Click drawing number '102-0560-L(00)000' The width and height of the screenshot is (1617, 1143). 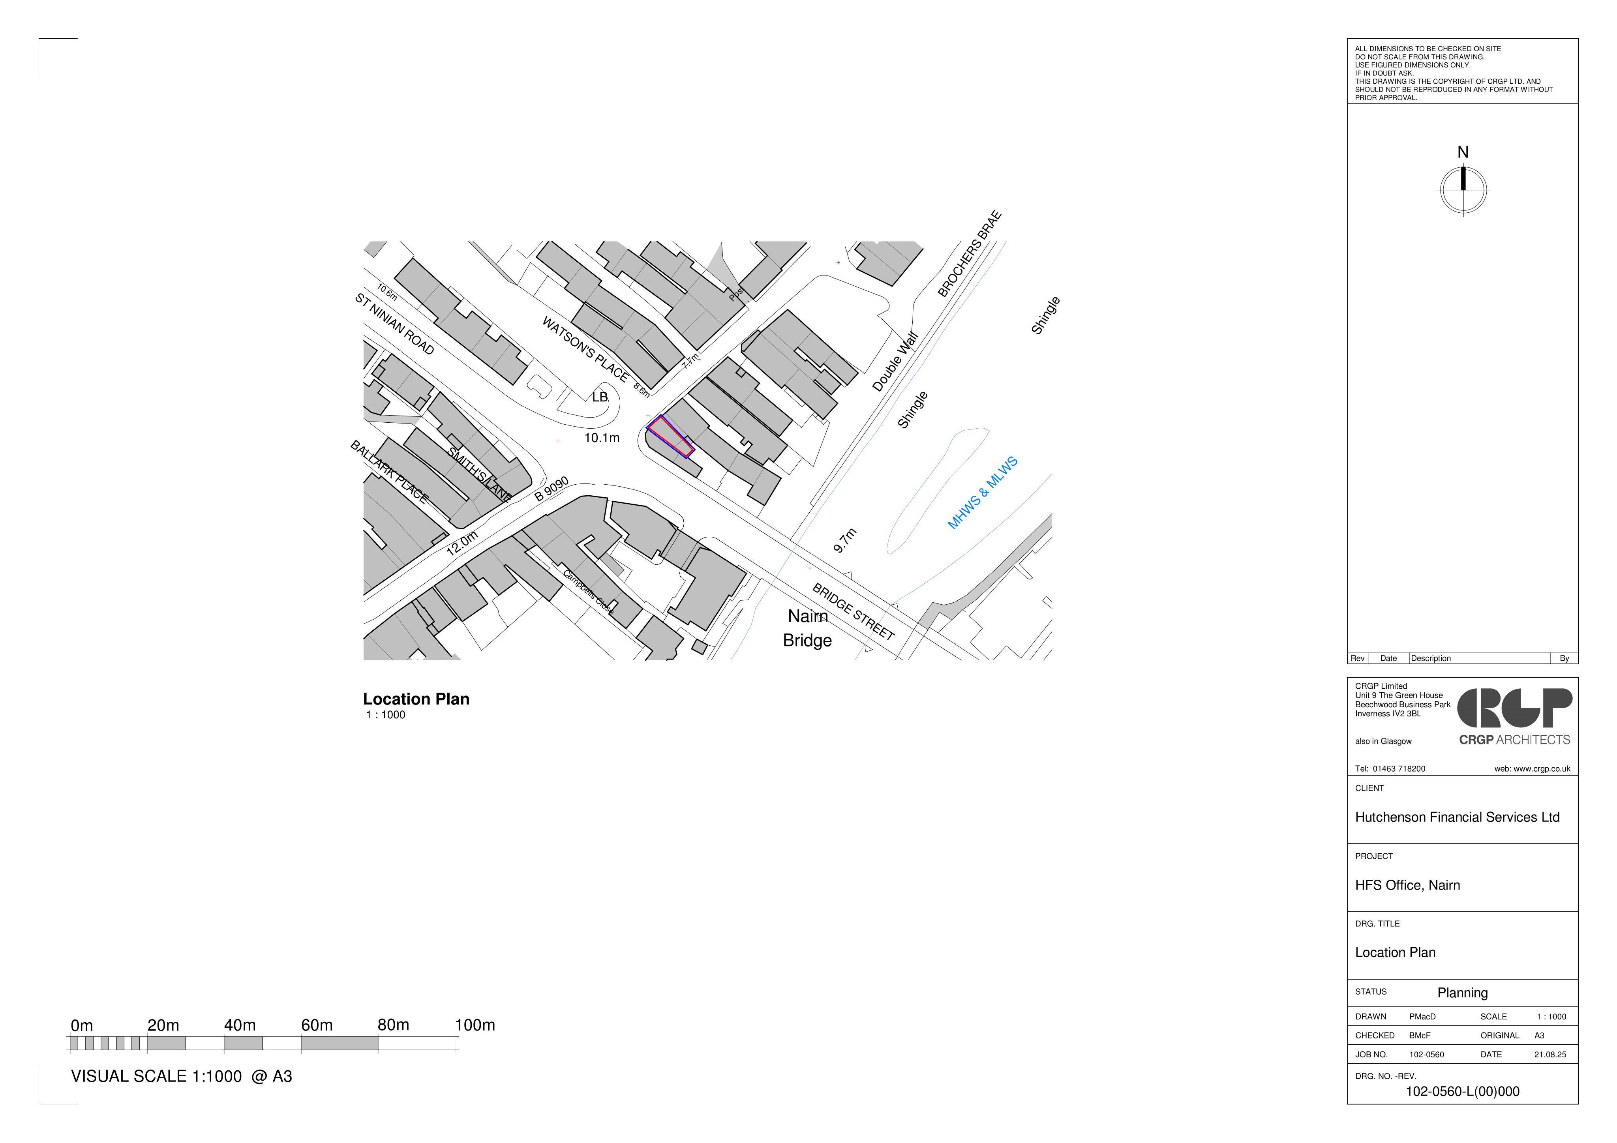(x=1462, y=1092)
